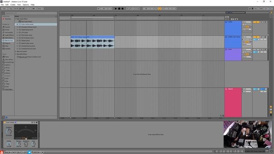Click the Release knob on Color Limiter
Image resolution: width=274 pixels, height=154 pixels.
point(18,144)
